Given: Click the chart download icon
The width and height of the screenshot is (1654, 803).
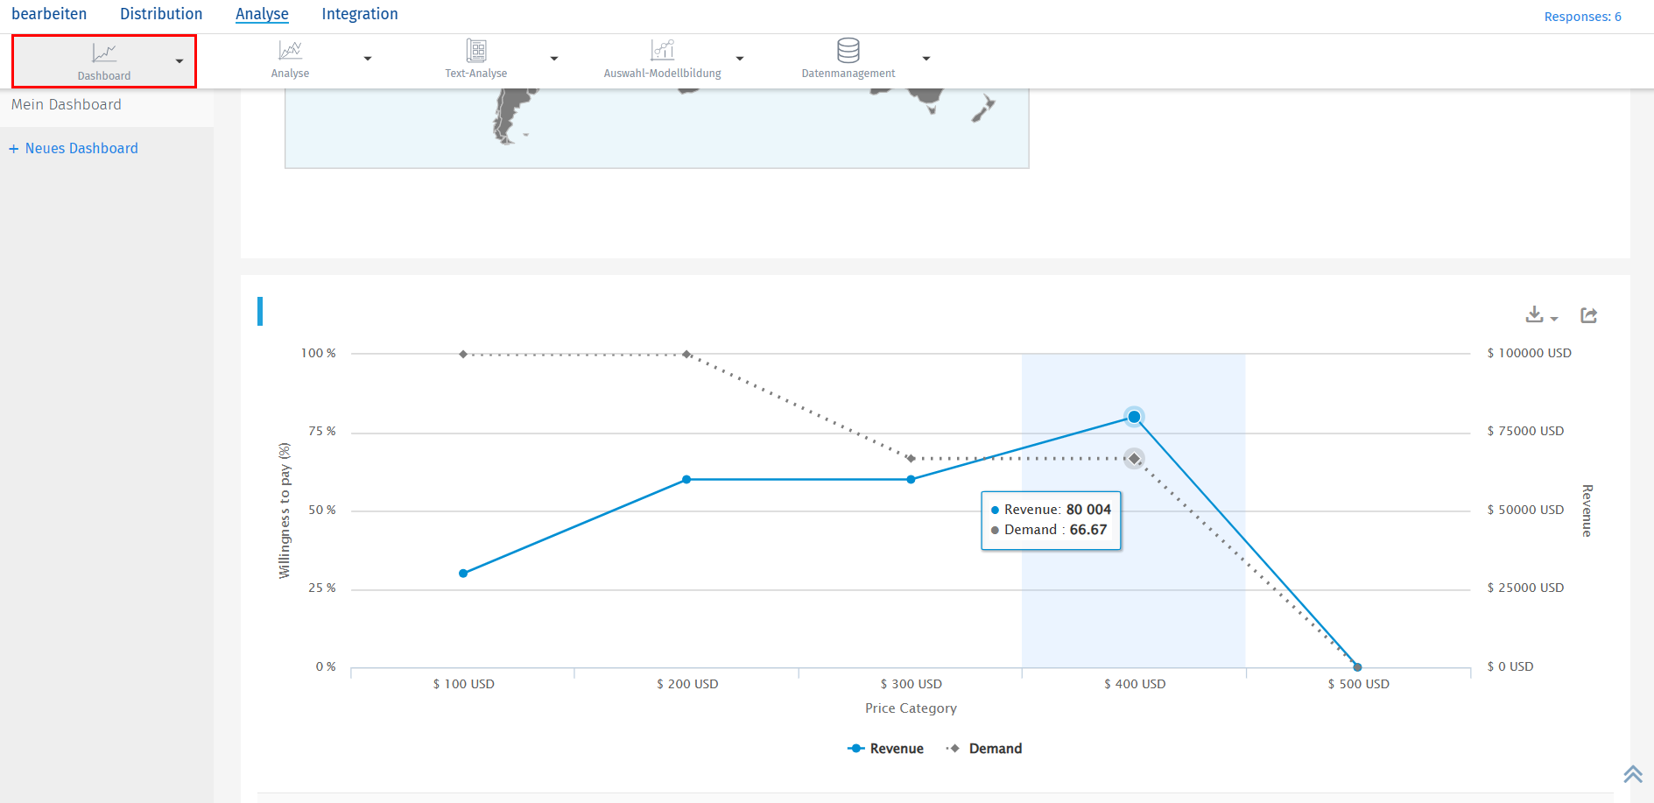Looking at the screenshot, I should click(x=1535, y=315).
